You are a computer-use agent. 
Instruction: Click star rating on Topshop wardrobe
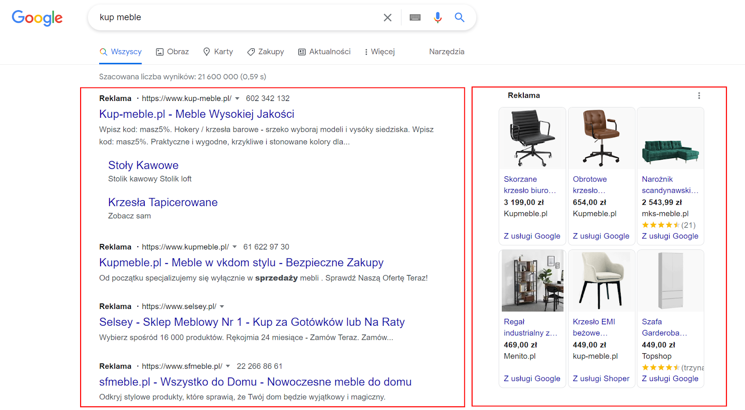[672, 368]
